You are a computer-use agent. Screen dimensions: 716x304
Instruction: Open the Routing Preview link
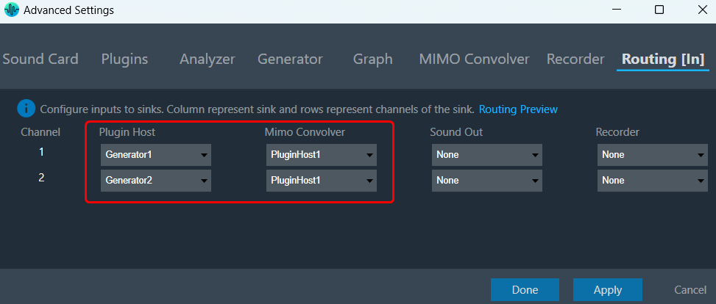[x=518, y=109]
